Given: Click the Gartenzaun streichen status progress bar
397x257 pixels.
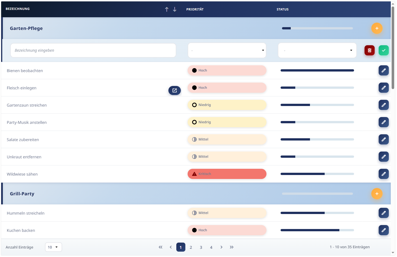Looking at the screenshot, I should (317, 105).
